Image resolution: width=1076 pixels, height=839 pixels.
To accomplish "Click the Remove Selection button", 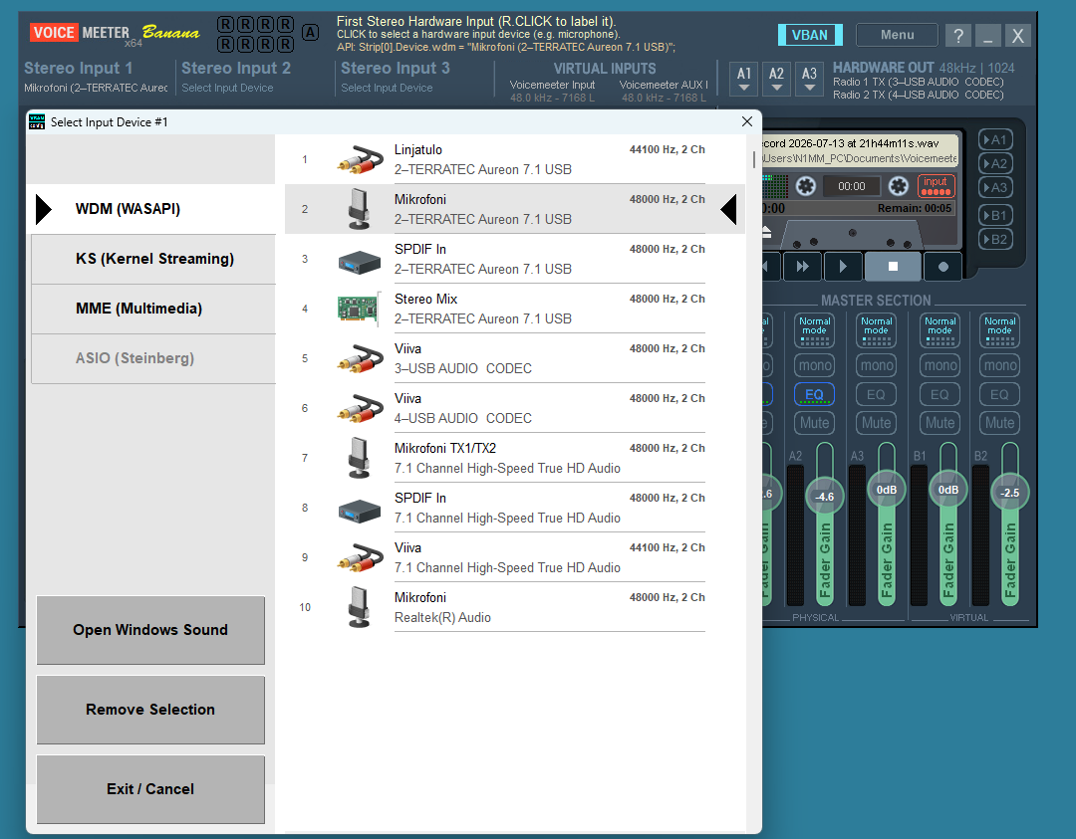I will point(150,710).
